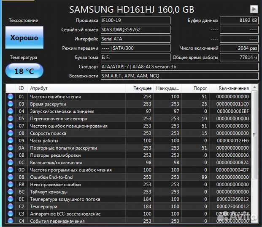
Task: Click the scrollbar up arrow in attribute list
Action: (x=254, y=87)
